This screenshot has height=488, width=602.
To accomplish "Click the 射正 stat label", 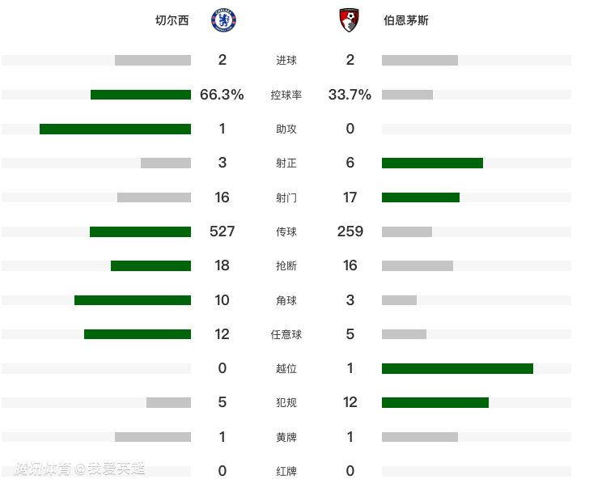I will (286, 163).
